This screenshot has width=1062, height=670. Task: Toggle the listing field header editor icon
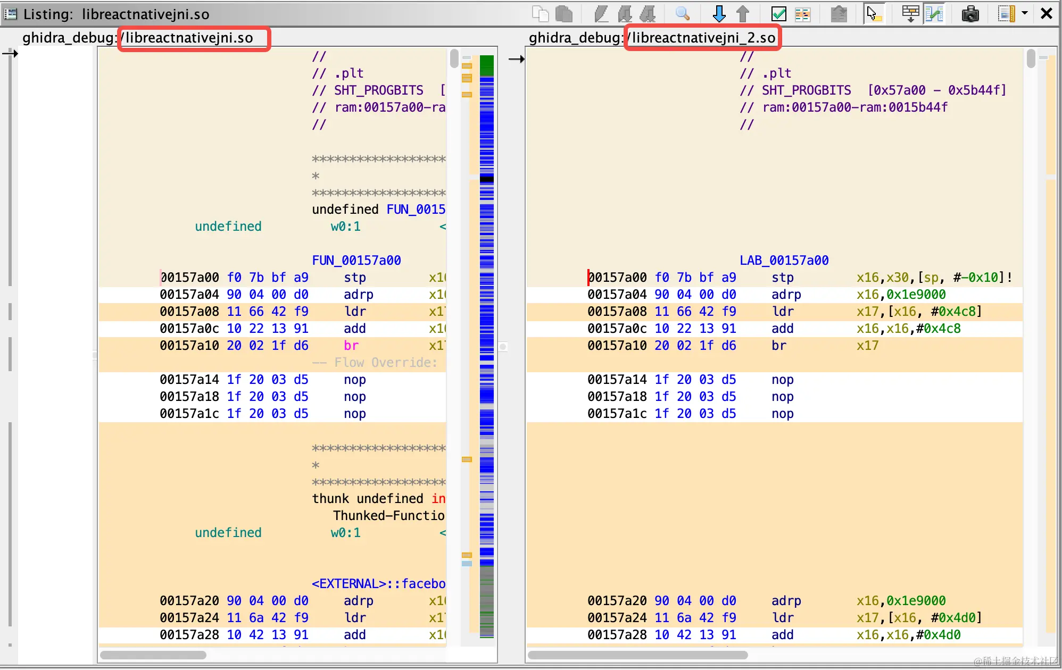[x=910, y=14]
